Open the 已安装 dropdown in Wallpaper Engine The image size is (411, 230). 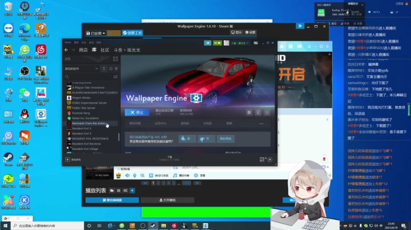click(x=96, y=33)
